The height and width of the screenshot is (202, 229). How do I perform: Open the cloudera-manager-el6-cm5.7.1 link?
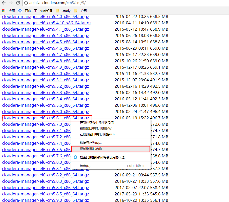(x=36, y=131)
